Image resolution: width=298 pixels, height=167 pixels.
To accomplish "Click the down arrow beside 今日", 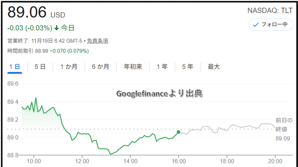I will [x=56, y=28].
